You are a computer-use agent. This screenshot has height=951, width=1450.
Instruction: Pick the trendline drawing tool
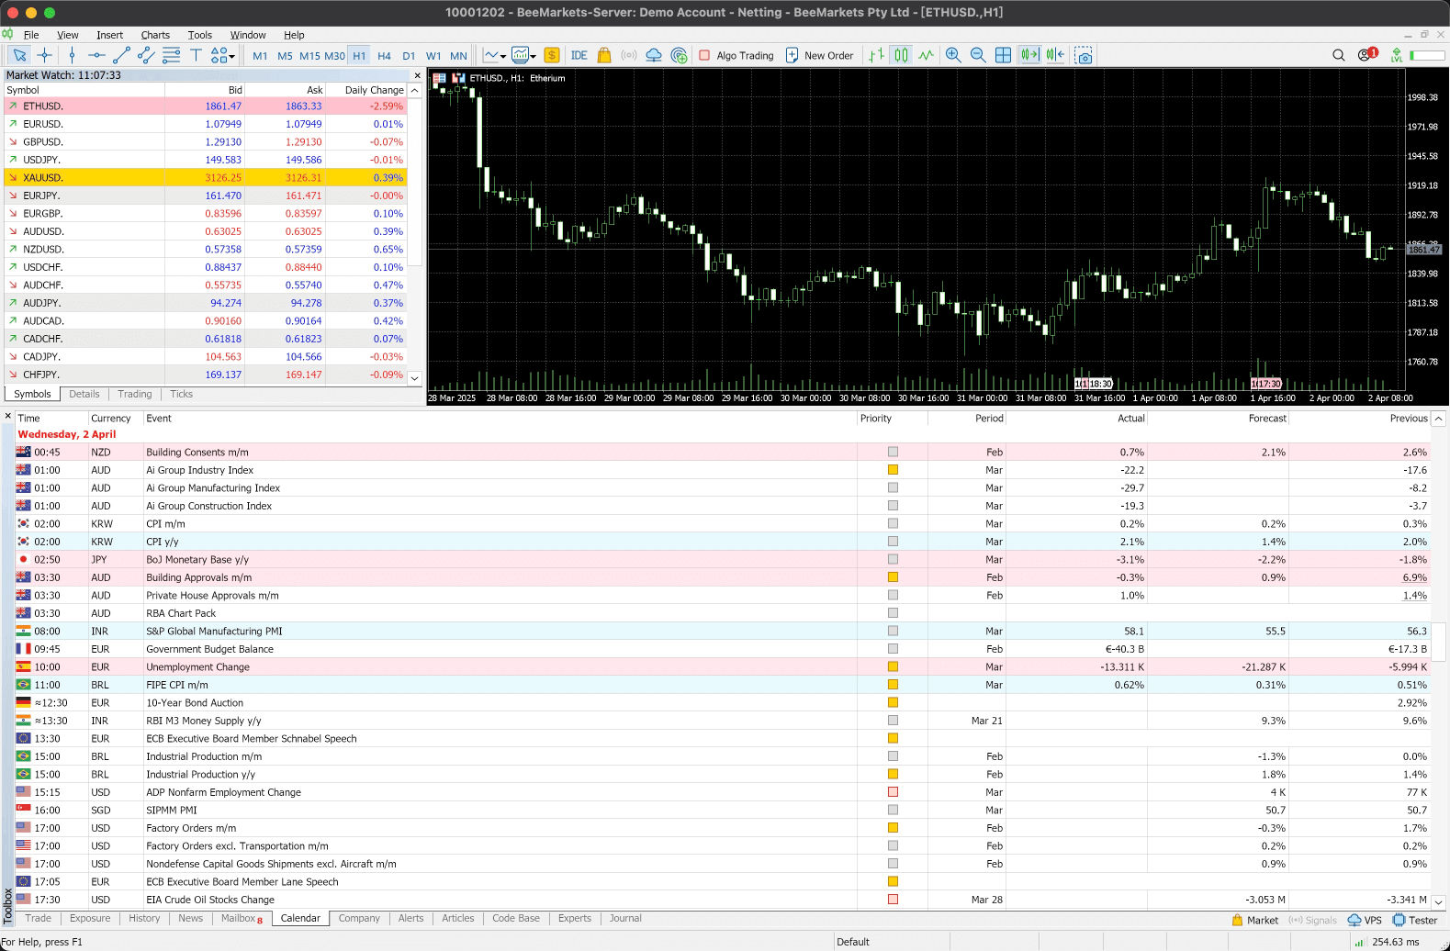pos(121,55)
